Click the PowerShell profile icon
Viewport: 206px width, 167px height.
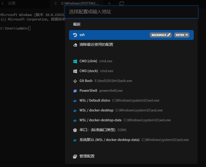click(x=75, y=91)
